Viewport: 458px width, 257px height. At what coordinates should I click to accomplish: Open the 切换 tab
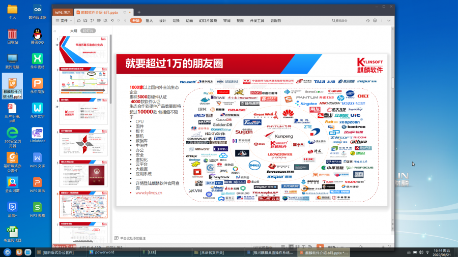pos(176,21)
